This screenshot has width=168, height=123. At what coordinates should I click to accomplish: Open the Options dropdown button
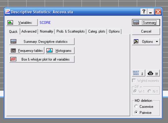(146, 42)
